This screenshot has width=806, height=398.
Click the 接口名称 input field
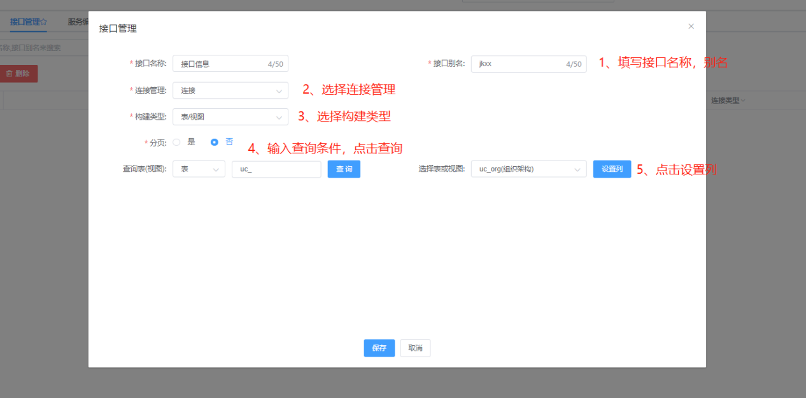(230, 64)
